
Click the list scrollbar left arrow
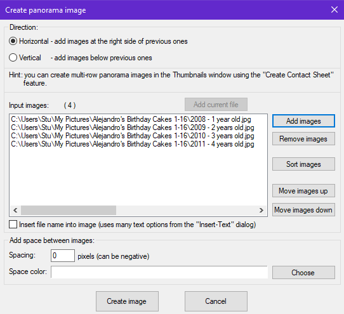tap(15, 210)
